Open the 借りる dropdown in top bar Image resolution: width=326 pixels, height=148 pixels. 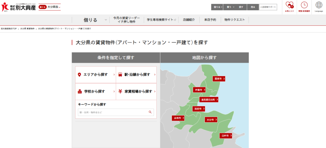point(218,7)
